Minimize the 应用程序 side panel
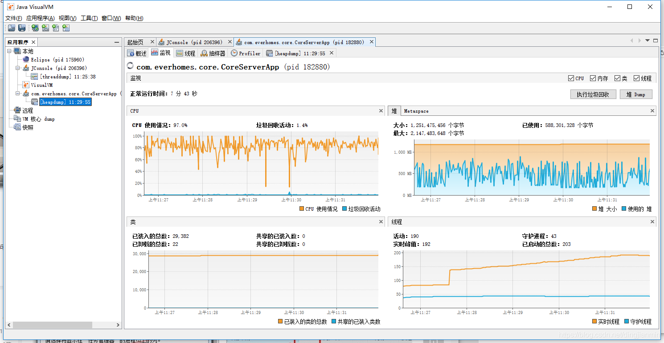Viewport: 664px width, 343px height. [117, 42]
